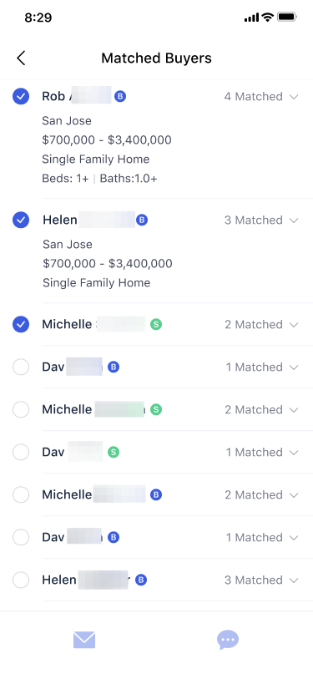Image resolution: width=313 pixels, height=679 pixels.
Task: Open checked Helen's 3 Matched label
Action: (x=253, y=220)
